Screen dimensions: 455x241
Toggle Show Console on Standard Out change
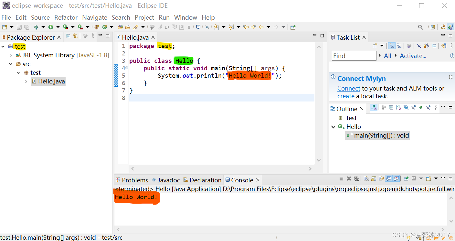pyautogui.click(x=389, y=178)
